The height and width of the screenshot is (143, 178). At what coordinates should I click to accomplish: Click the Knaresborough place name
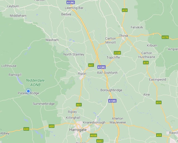click(x=94, y=122)
